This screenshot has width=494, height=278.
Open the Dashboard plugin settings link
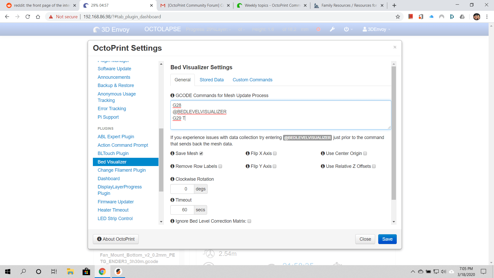tap(109, 179)
